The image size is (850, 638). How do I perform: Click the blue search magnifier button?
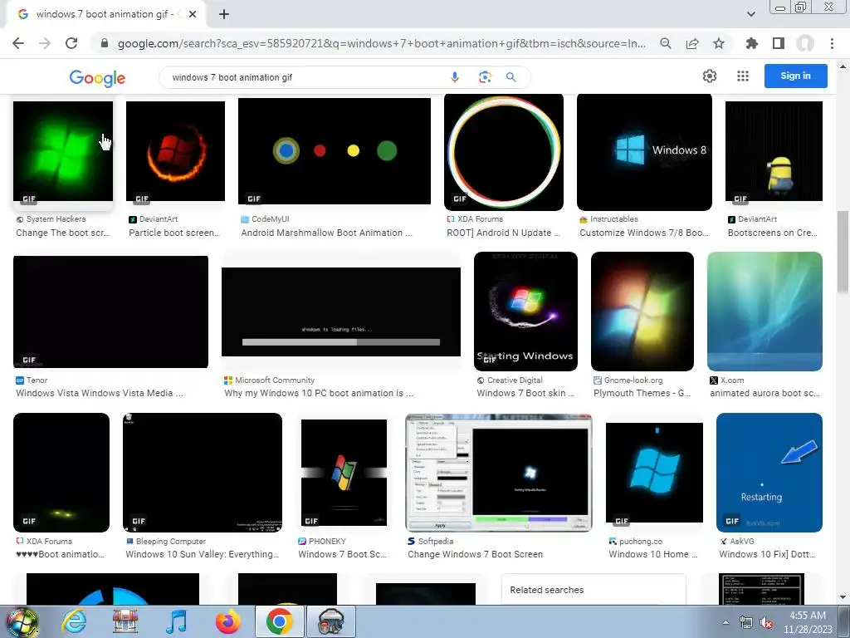click(x=510, y=77)
